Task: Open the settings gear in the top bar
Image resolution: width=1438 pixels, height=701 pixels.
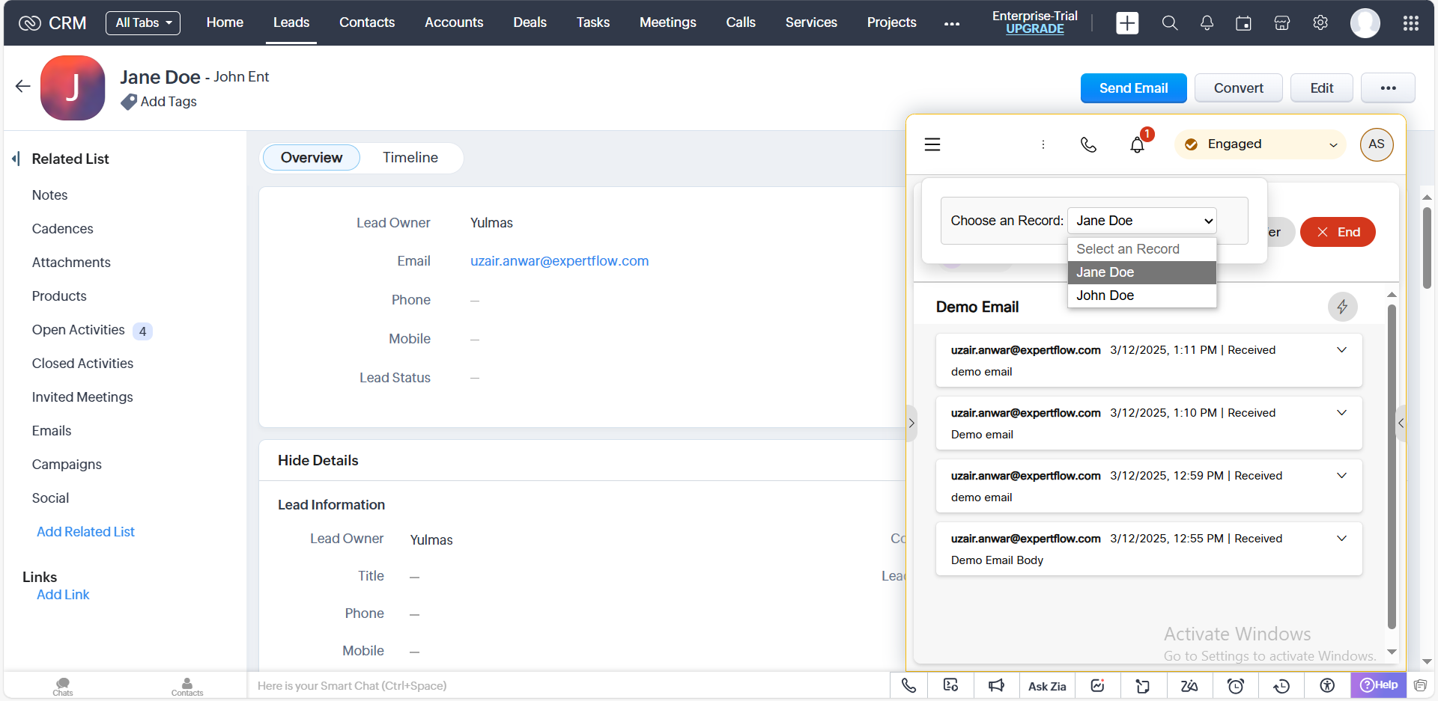Action: (1320, 23)
